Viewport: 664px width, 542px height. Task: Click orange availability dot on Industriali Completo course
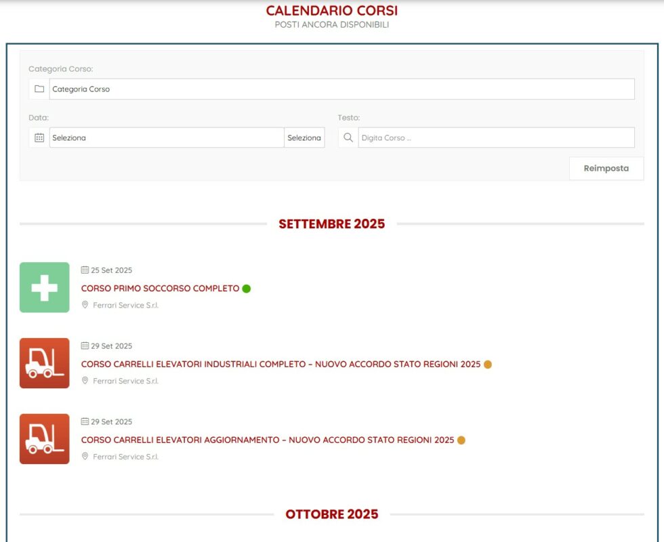488,364
